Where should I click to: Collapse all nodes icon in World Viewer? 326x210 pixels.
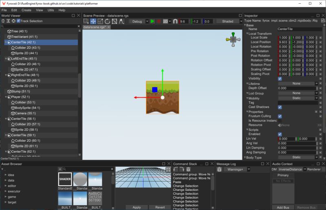(3, 21)
